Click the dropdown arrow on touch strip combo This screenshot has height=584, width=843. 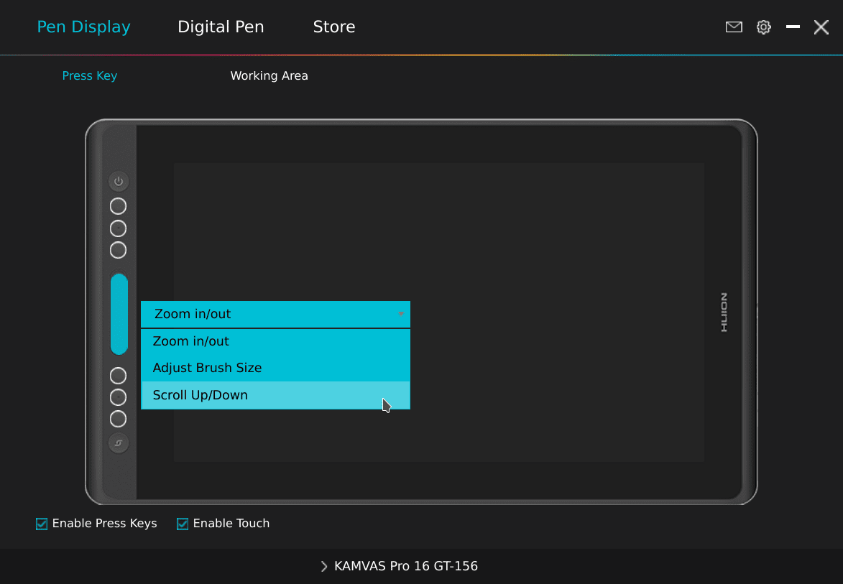pos(401,314)
